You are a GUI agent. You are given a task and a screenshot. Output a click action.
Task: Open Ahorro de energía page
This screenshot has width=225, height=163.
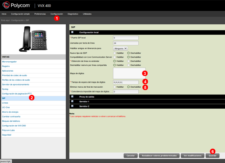coord(33,112)
